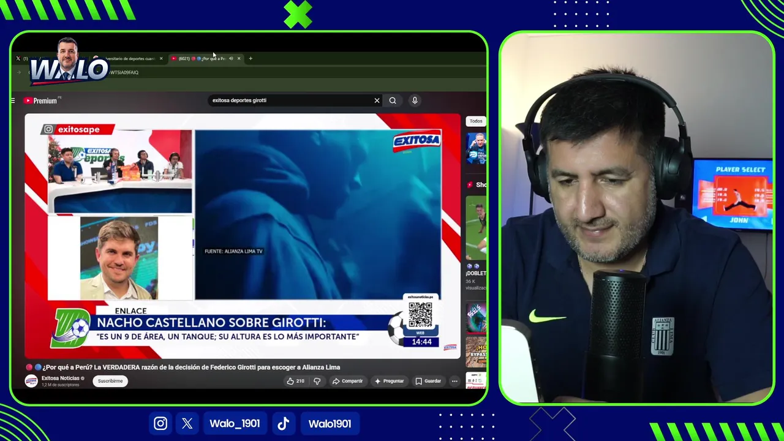Dislike the video with thumbs-down
The image size is (784, 441).
click(x=317, y=381)
